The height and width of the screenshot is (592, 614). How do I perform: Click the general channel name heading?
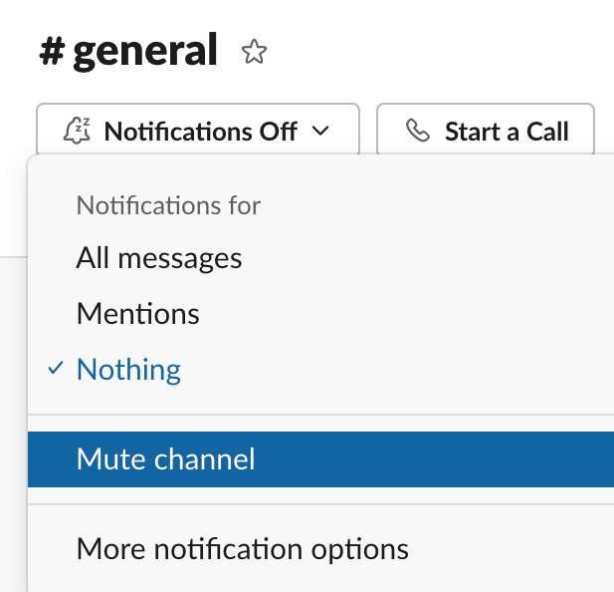pos(144,50)
